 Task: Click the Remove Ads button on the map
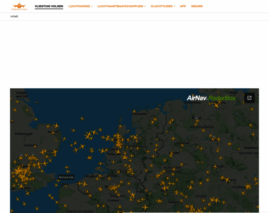click(66, 177)
